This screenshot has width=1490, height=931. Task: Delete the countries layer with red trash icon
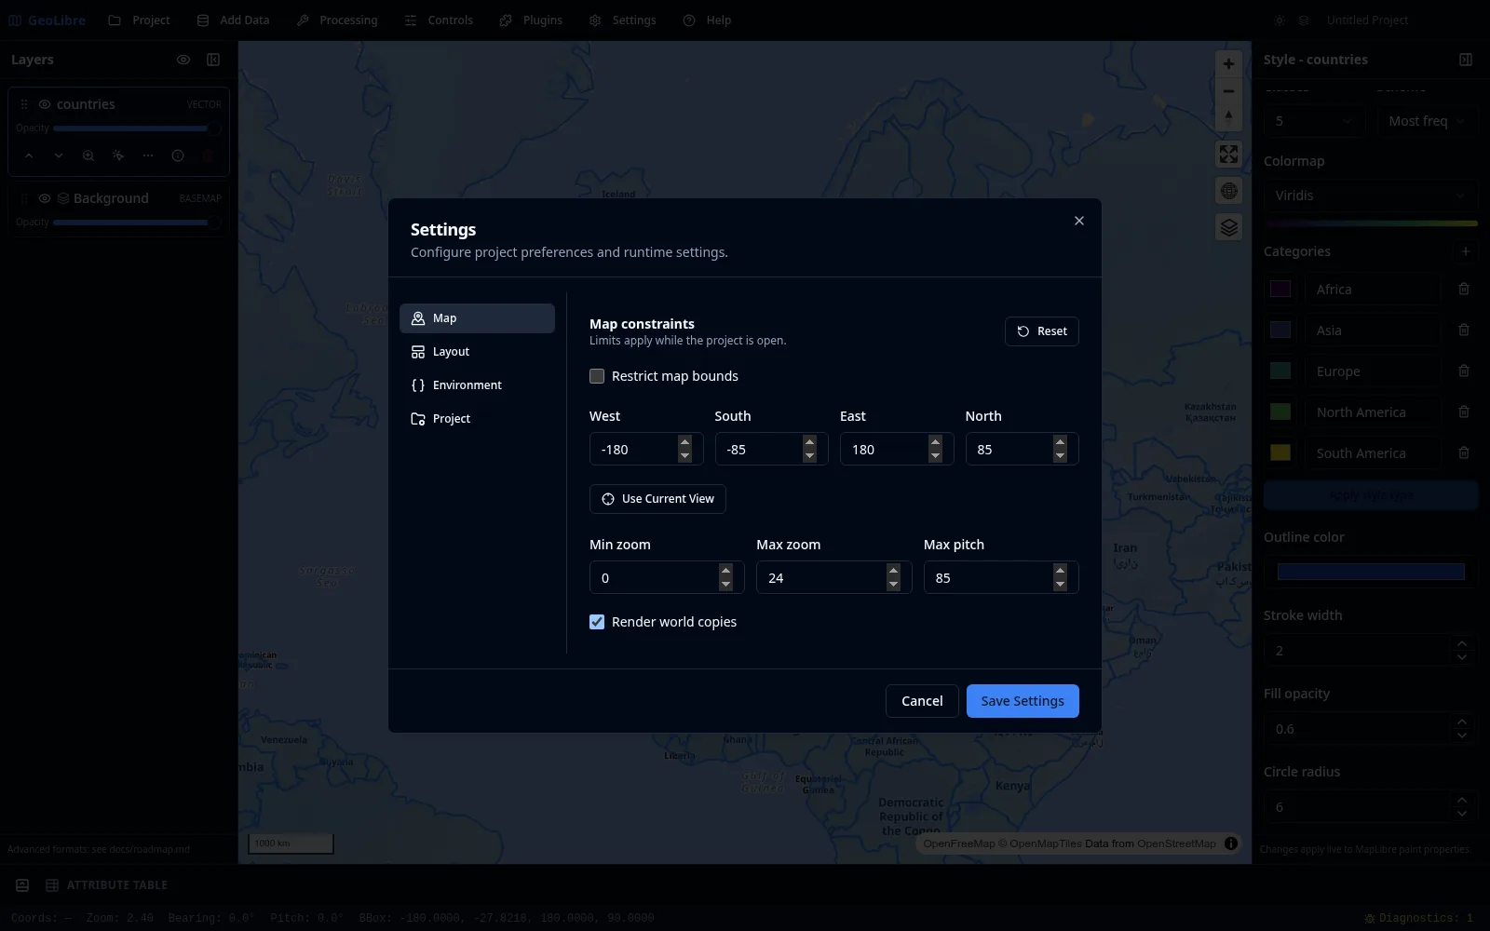tap(208, 155)
